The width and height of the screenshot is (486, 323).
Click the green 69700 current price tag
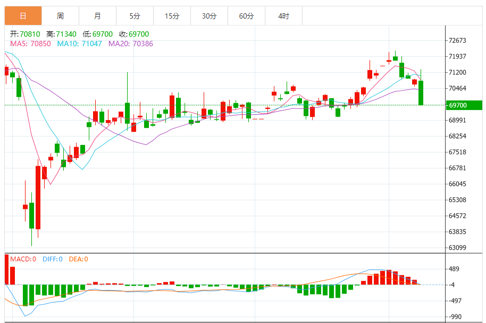click(x=463, y=105)
